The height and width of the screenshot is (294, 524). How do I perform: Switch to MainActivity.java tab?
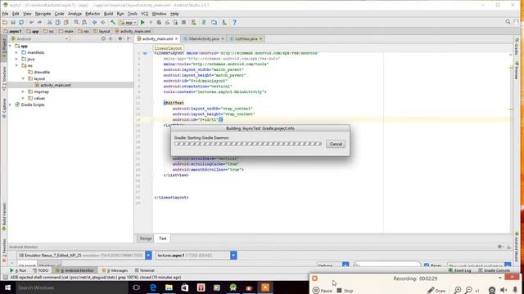204,38
